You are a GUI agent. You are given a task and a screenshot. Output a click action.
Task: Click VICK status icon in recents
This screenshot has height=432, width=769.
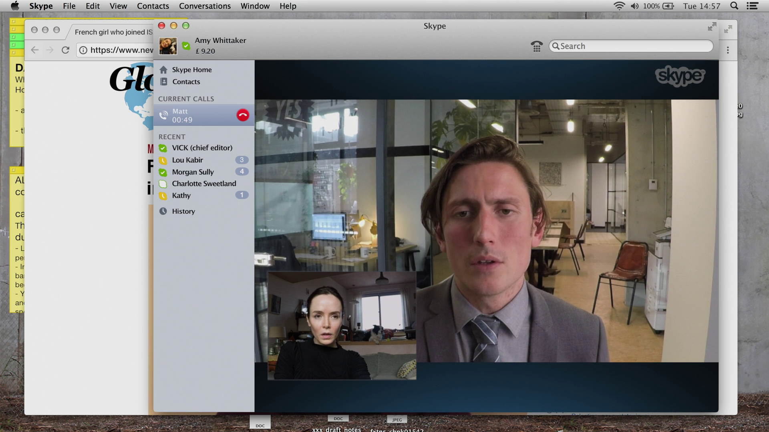[x=163, y=148]
